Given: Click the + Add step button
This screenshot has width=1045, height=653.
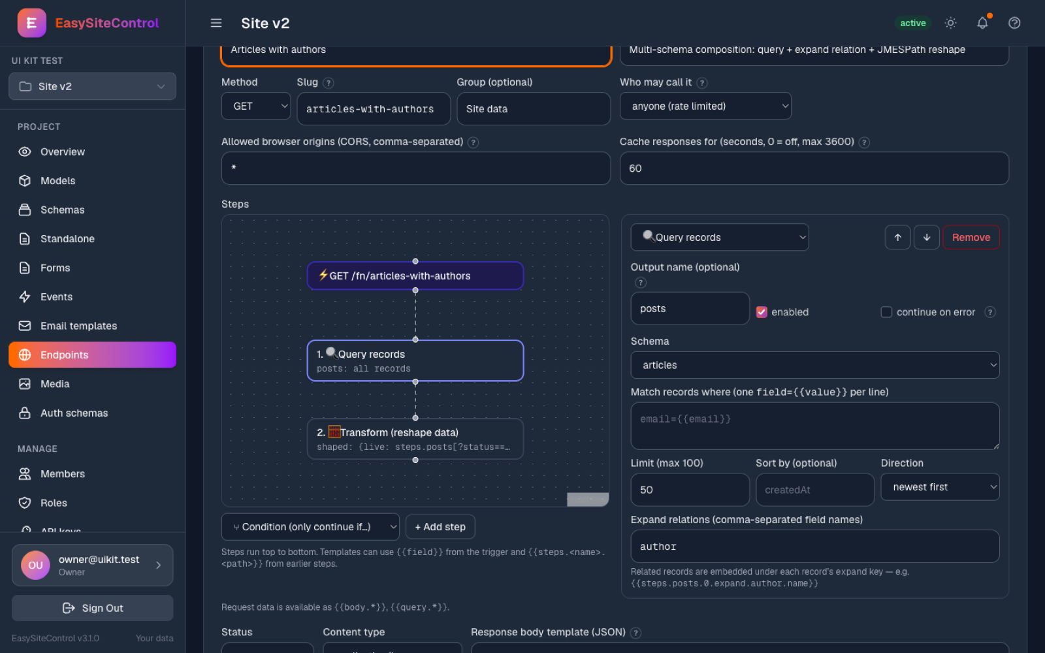Looking at the screenshot, I should (440, 527).
